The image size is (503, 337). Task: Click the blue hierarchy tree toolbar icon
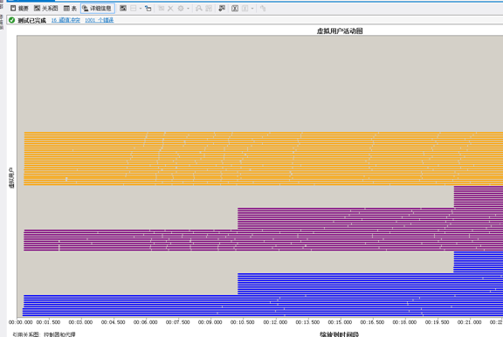[148, 9]
